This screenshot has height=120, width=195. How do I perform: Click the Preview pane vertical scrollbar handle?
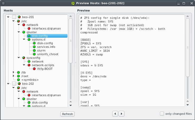click(x=188, y=48)
